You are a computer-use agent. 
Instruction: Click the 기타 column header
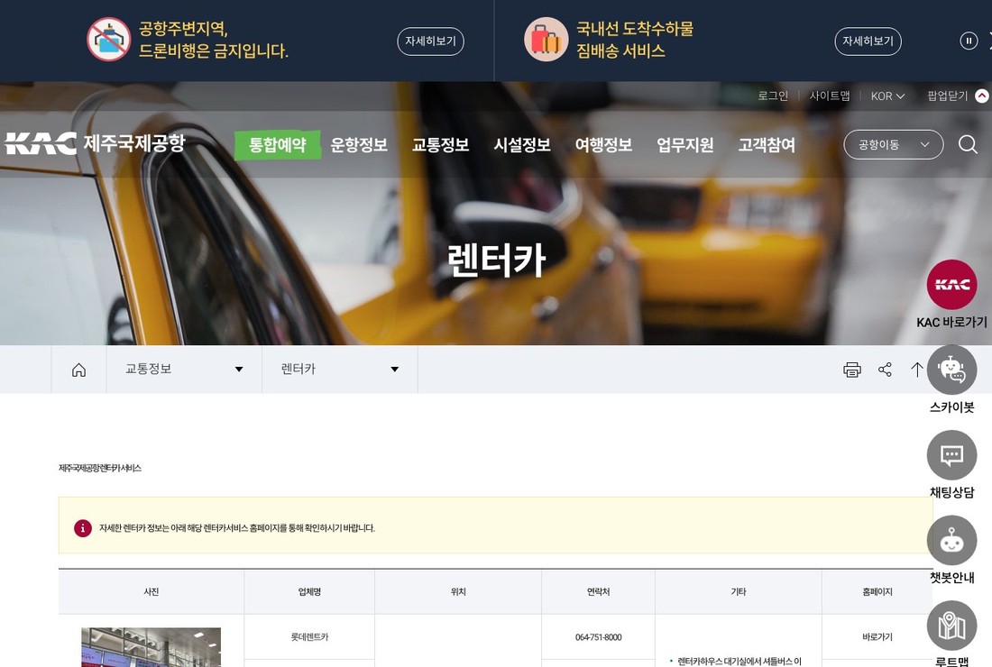coord(739,592)
